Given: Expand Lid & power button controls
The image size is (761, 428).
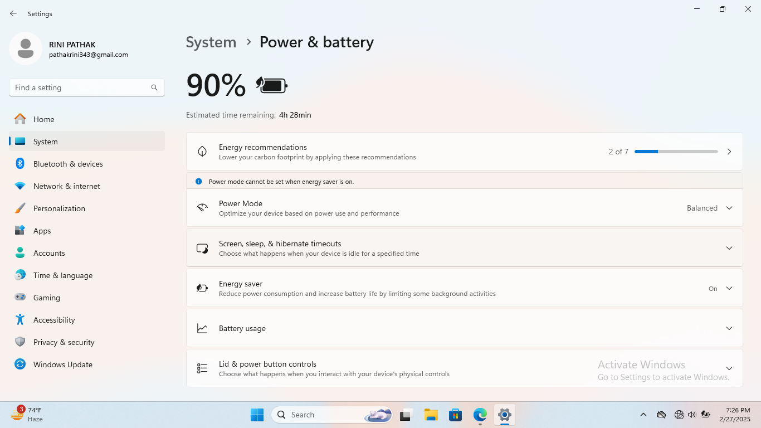Looking at the screenshot, I should coord(465,368).
